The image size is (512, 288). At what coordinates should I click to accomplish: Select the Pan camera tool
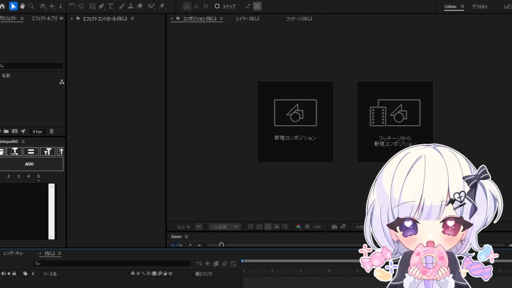pyautogui.click(x=52, y=6)
